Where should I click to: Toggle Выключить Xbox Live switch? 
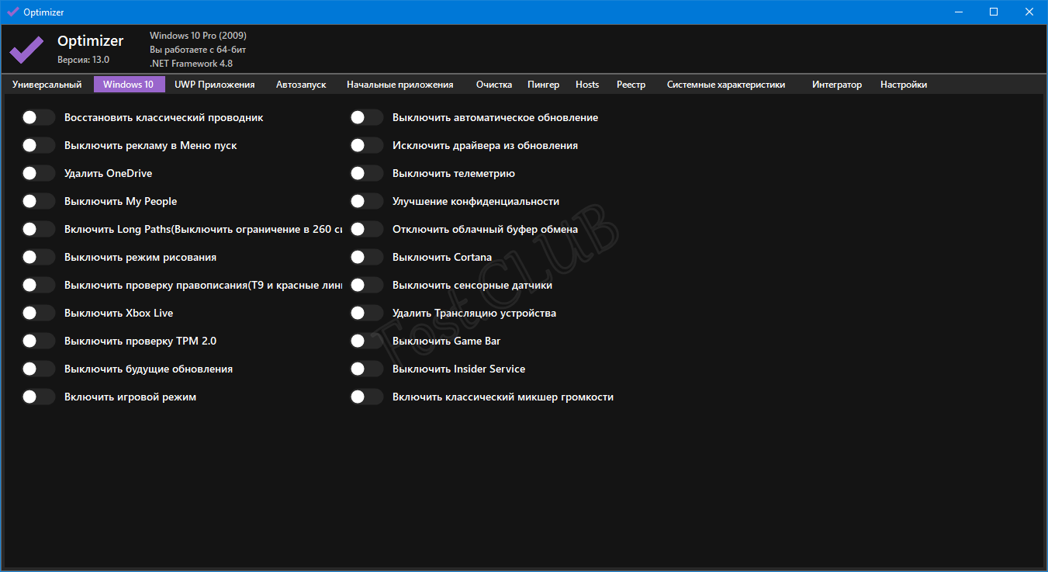[x=39, y=313]
